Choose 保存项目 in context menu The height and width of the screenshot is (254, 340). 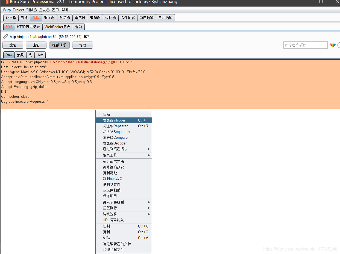tap(124, 196)
